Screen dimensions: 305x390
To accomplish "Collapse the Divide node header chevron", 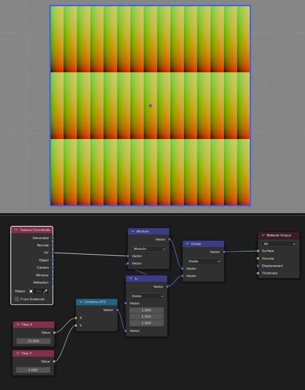I will 187,244.
